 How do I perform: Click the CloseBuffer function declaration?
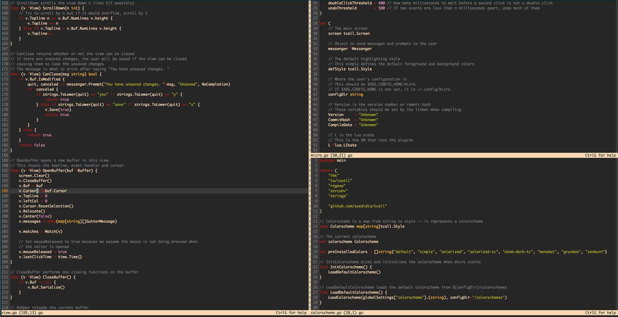pyautogui.click(x=43, y=277)
